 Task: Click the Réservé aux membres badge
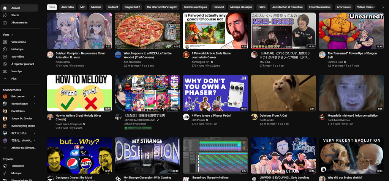(x=138, y=128)
